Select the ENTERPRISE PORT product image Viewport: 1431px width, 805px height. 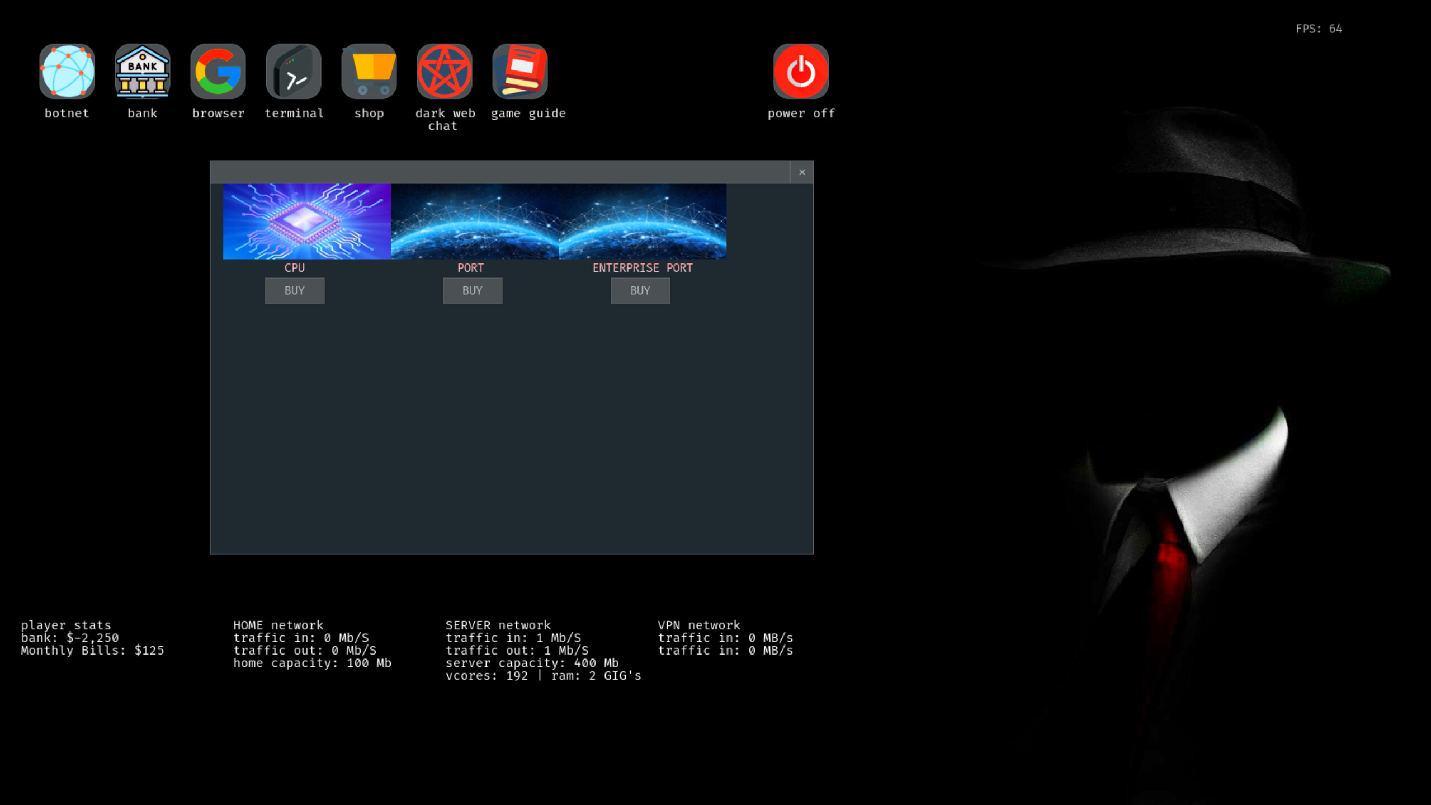pyautogui.click(x=643, y=222)
